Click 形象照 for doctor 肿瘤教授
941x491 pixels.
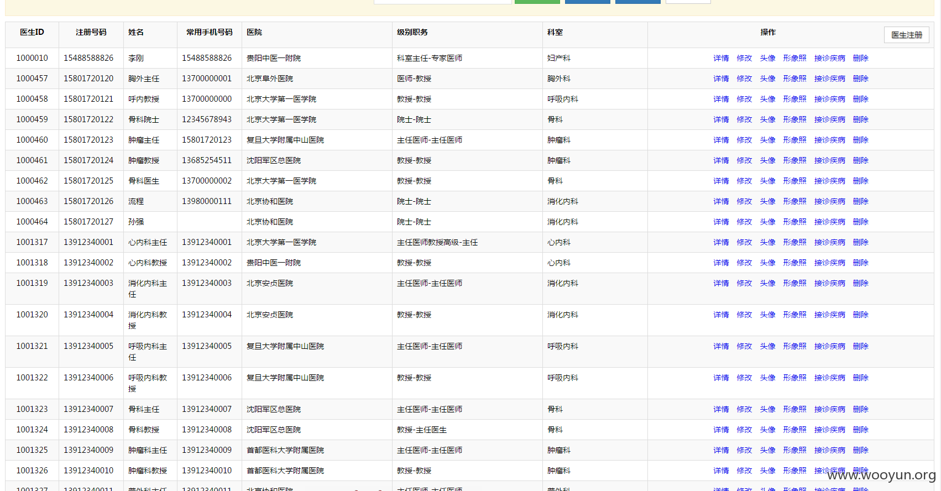click(794, 160)
